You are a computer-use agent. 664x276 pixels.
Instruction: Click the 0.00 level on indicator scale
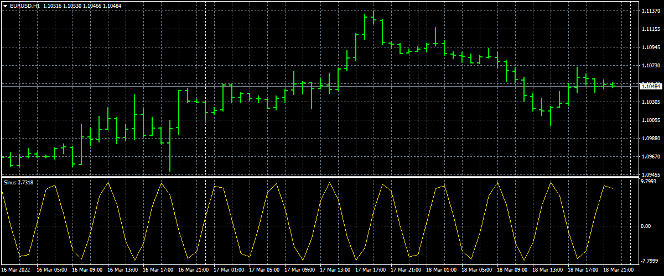(x=645, y=226)
